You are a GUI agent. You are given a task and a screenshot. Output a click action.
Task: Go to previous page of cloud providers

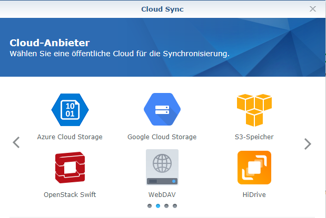(x=16, y=142)
